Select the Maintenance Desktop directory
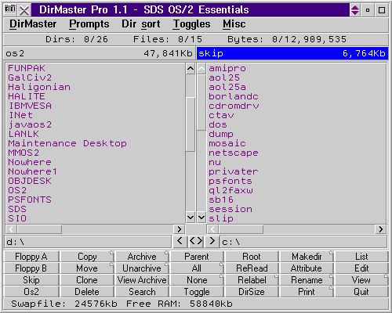This screenshot has height=313, width=392. coord(67,143)
